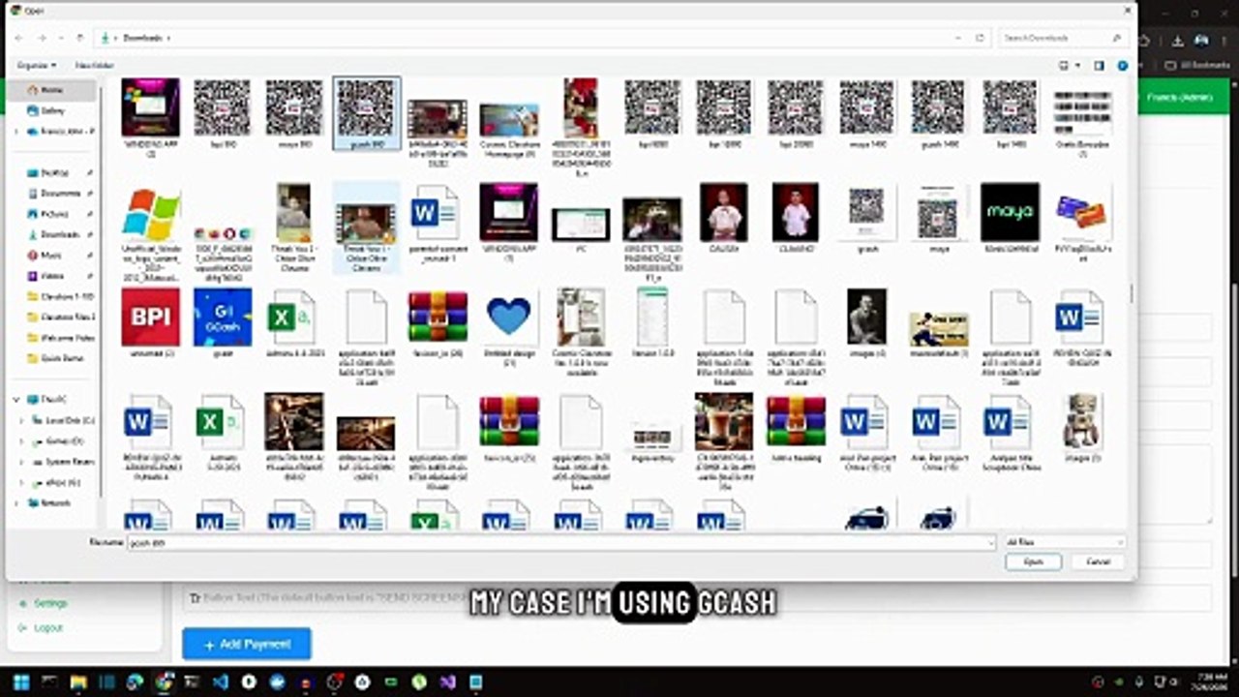Image resolution: width=1239 pixels, height=697 pixels.
Task: Open Settings in the page sidebar
Action: point(50,603)
